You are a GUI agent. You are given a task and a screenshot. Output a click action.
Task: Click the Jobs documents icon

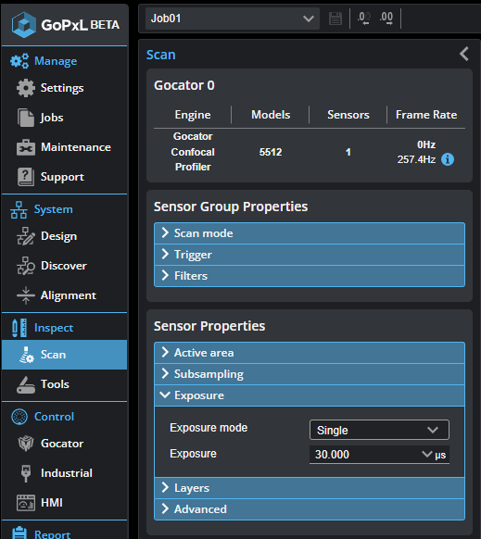pyautogui.click(x=26, y=118)
